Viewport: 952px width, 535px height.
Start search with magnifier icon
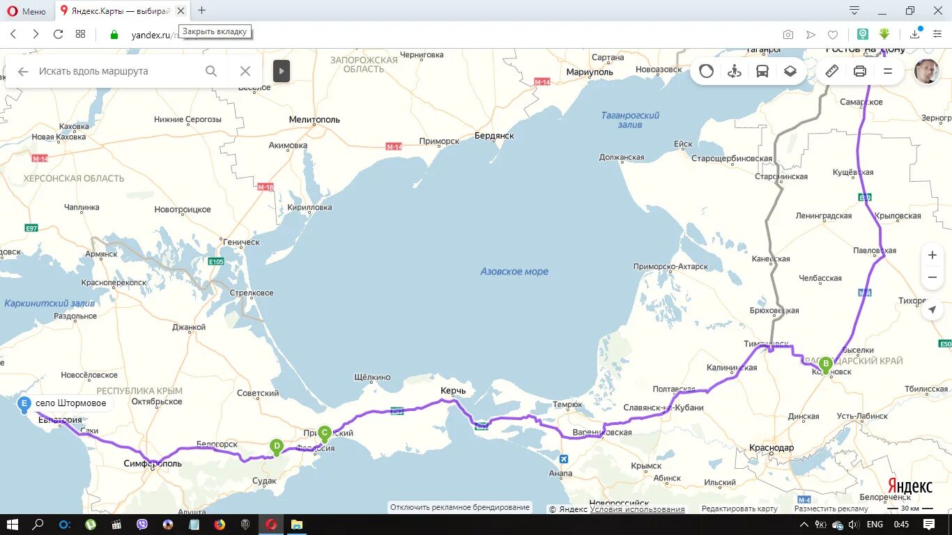tap(211, 71)
